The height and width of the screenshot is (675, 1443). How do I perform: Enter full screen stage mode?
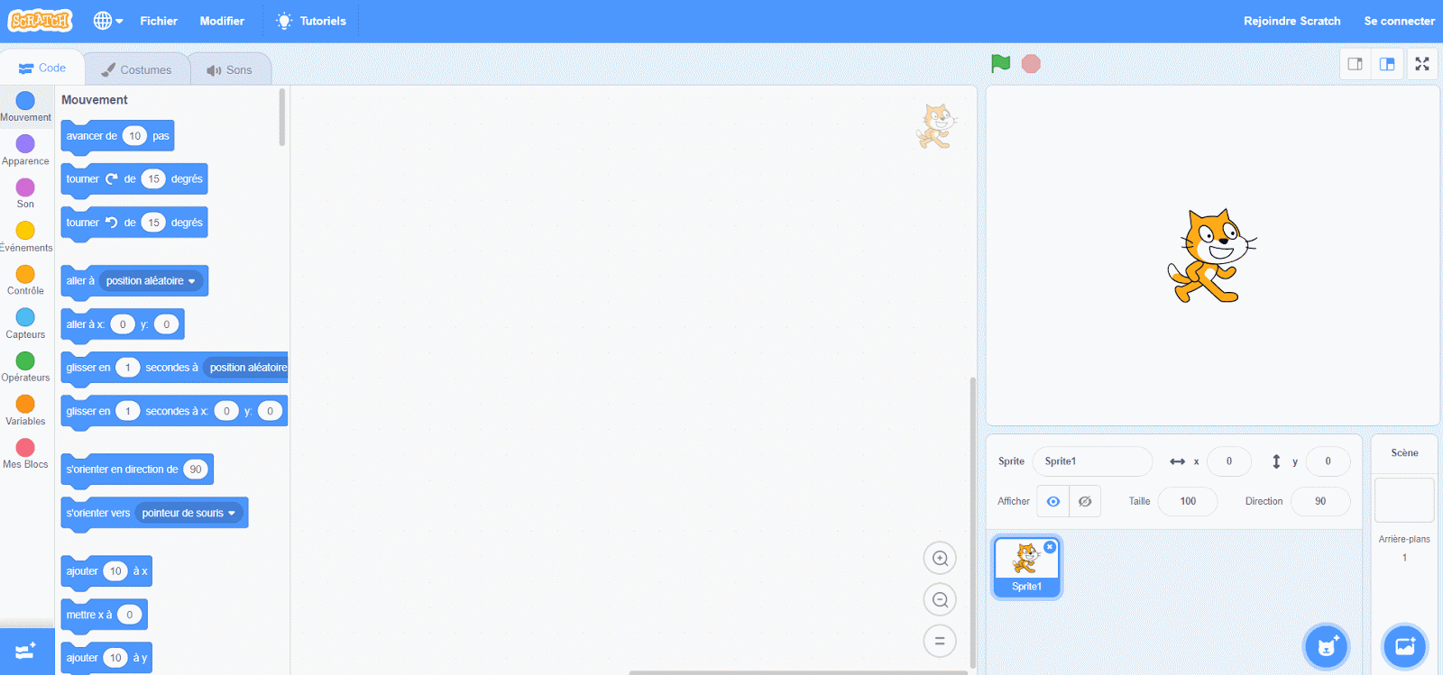pos(1422,64)
